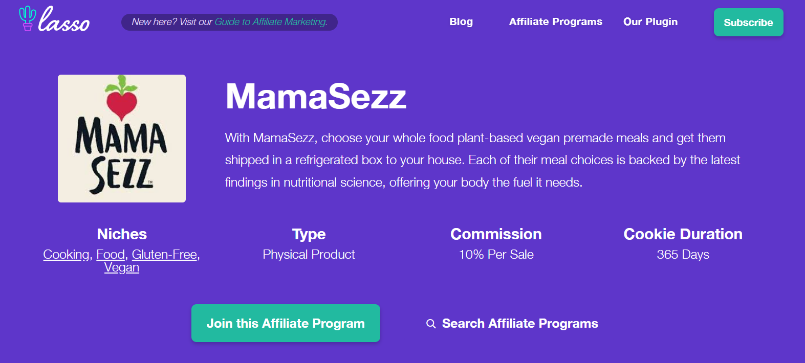Screen dimensions: 805x363
Task: Click the Physical Product type value
Action: (309, 255)
